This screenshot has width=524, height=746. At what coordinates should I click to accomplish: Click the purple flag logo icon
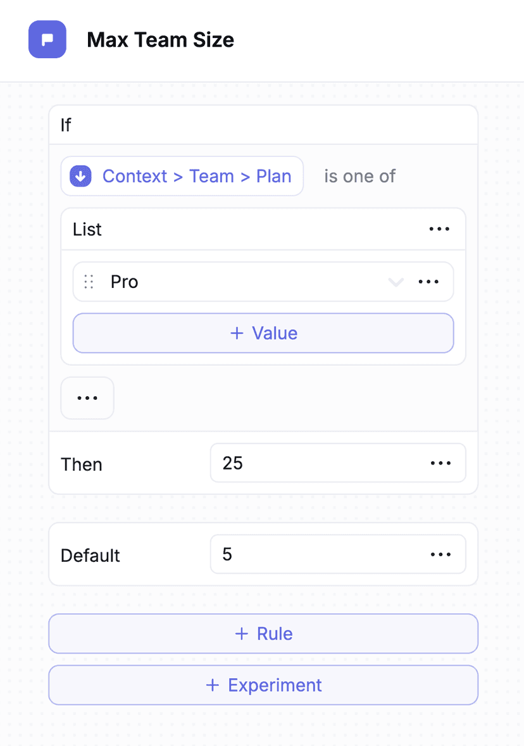[47, 39]
